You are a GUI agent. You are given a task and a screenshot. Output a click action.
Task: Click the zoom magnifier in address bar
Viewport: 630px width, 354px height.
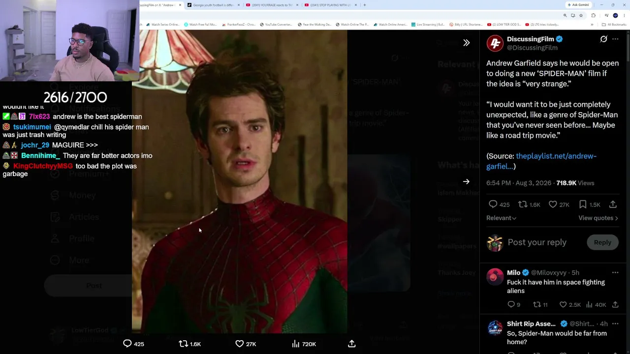[565, 15]
